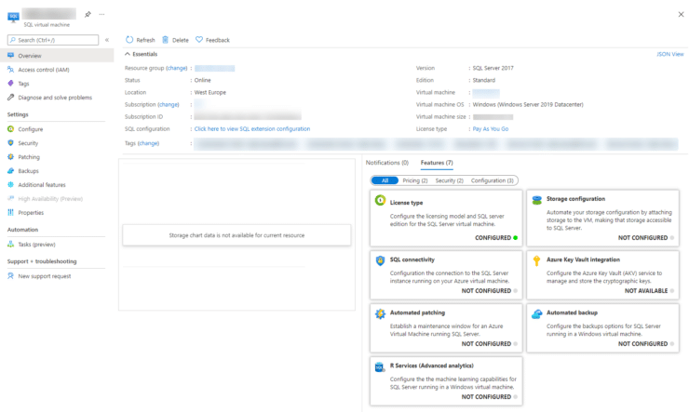Click the New support request icon

tap(10, 276)
